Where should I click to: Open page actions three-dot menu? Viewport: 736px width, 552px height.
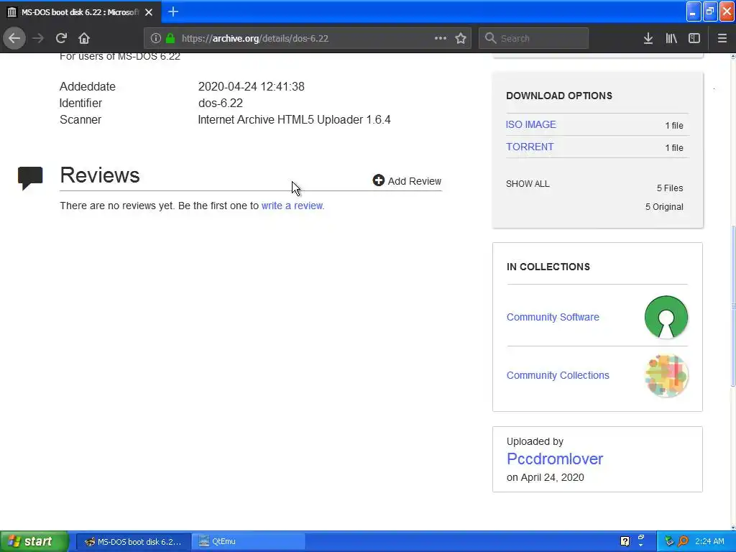coord(441,38)
